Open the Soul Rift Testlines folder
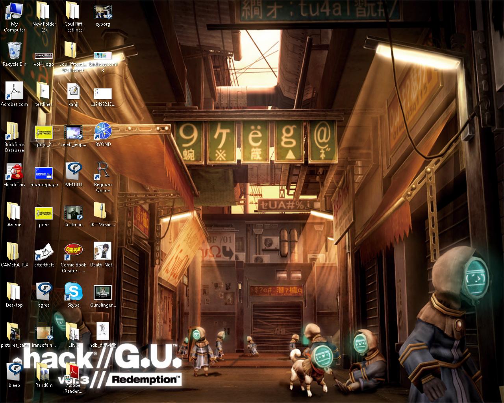The image size is (504, 403). [x=73, y=14]
